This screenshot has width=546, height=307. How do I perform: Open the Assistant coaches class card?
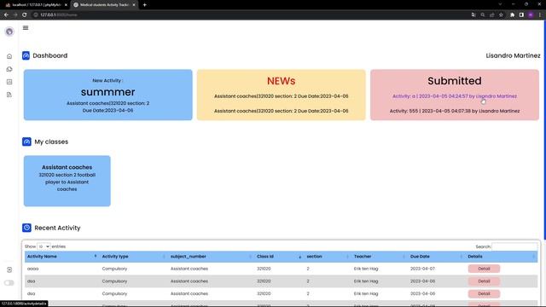(x=67, y=181)
